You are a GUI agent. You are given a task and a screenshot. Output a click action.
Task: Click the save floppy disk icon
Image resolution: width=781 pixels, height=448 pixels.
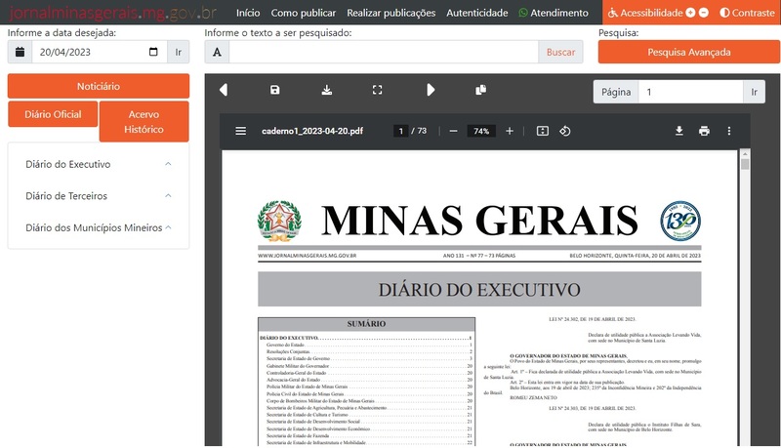coord(275,90)
